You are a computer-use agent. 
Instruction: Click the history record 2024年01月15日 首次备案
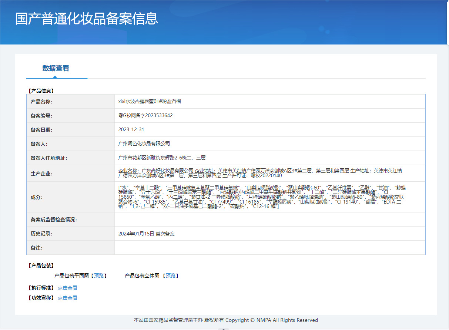146,234
